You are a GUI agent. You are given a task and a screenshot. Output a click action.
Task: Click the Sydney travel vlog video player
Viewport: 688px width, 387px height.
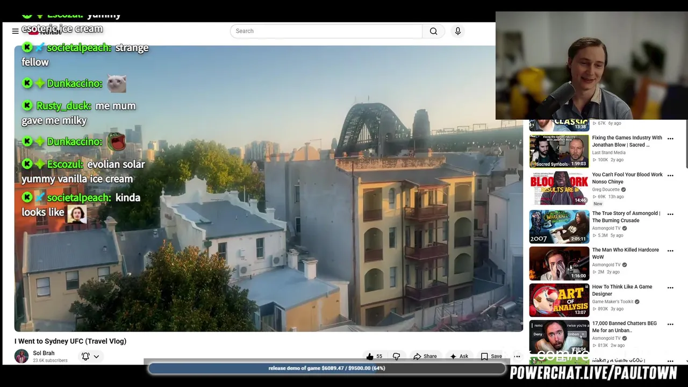(268, 188)
